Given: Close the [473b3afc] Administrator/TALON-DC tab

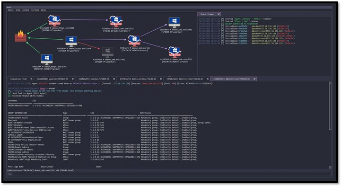Looking at the screenshot, I should [161, 79].
